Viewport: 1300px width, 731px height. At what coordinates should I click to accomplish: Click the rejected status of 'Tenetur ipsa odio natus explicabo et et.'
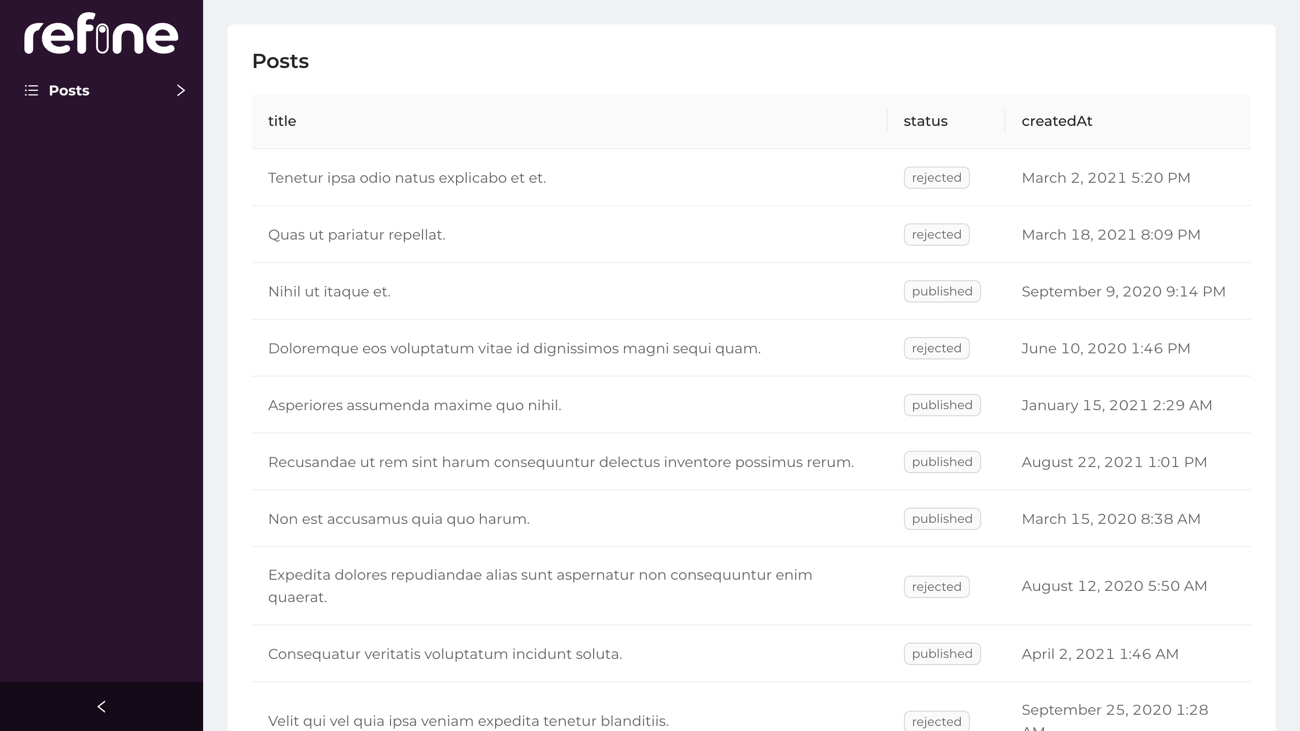[x=936, y=177]
